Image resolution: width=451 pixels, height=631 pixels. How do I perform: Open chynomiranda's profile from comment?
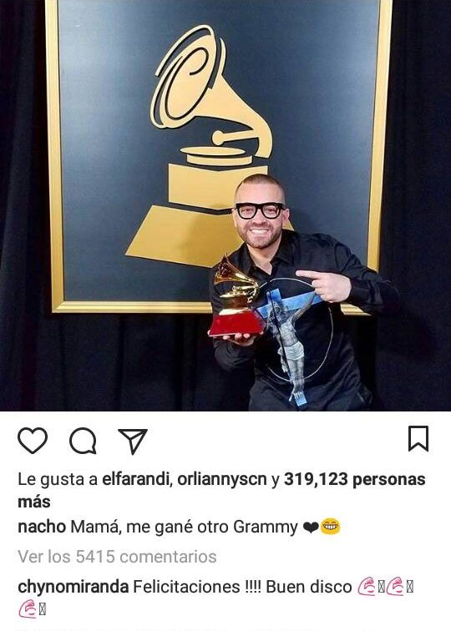73,587
